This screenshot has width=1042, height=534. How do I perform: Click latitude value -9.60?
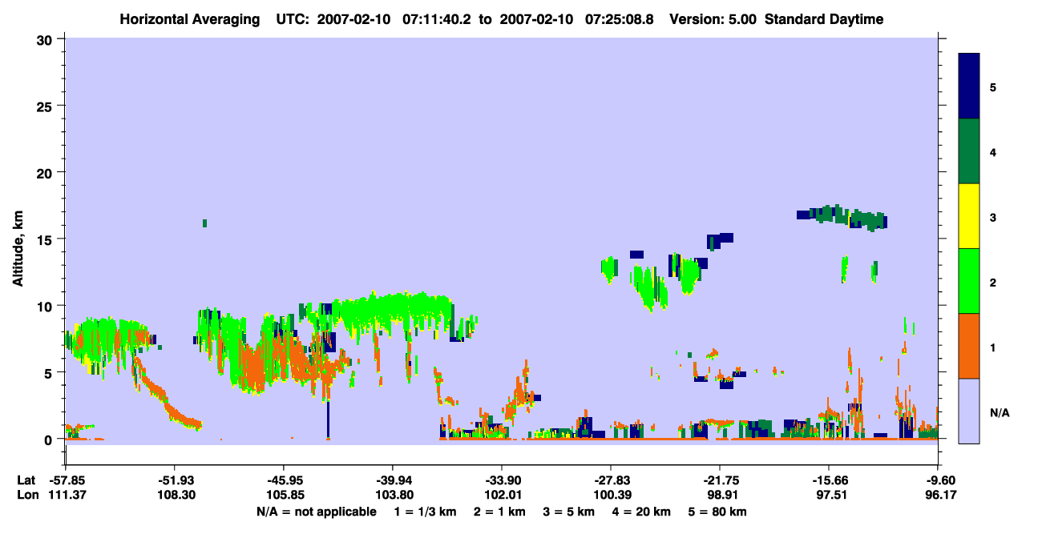939,480
